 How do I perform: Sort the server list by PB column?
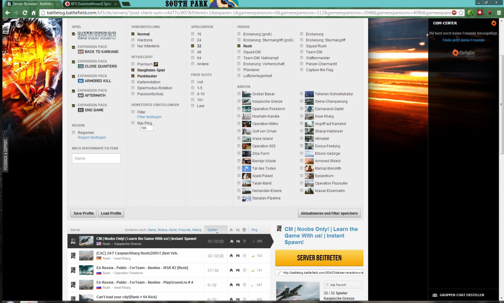tap(238, 230)
